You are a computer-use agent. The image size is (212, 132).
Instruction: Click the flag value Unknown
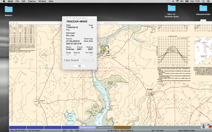click(x=70, y=33)
